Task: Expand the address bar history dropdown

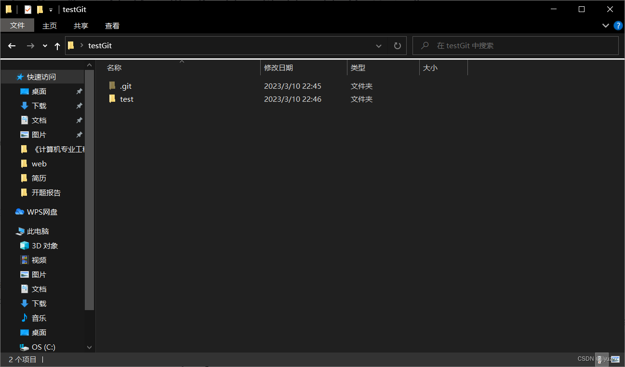Action: point(379,46)
